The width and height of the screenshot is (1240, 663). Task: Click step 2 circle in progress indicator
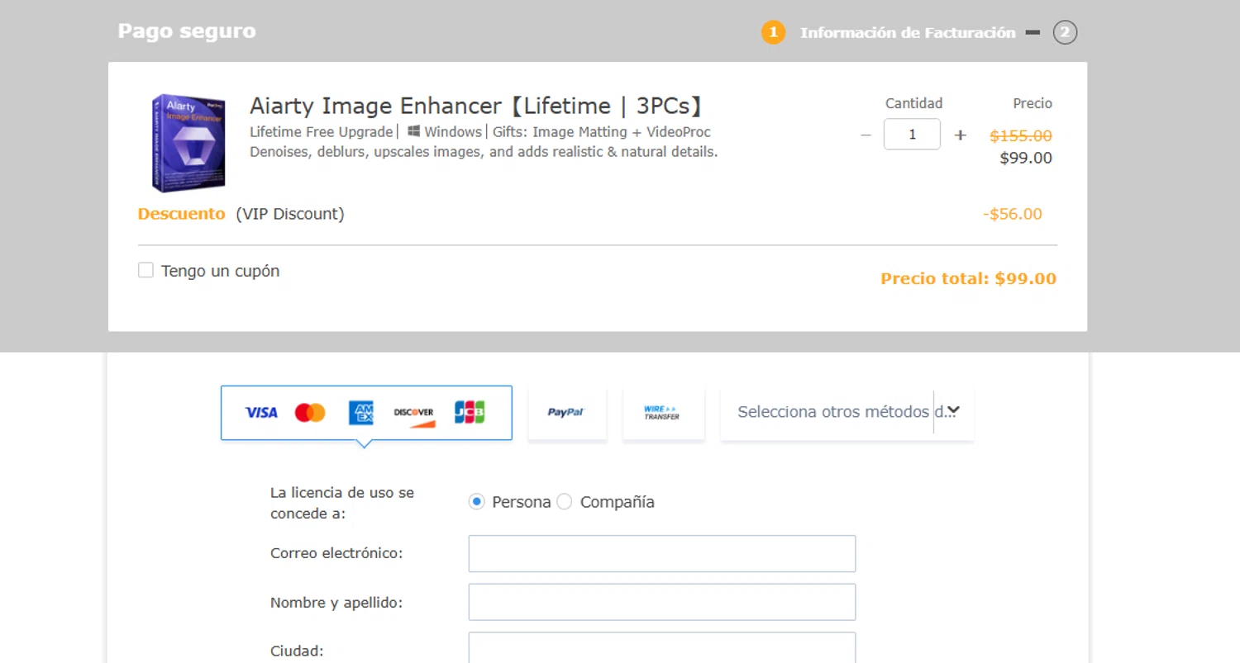[1065, 32]
